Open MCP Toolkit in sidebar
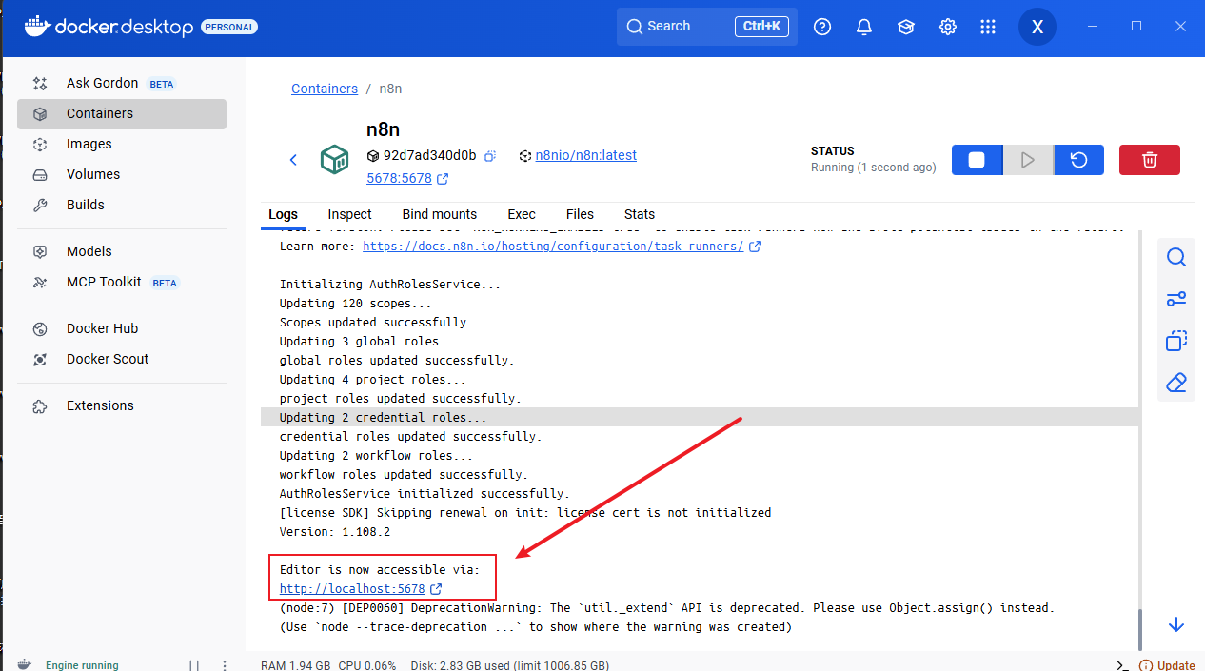The height and width of the screenshot is (671, 1205). [x=122, y=282]
